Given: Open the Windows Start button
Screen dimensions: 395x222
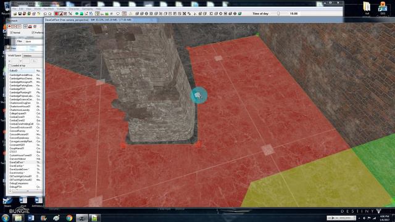Looking at the screenshot, I should (6, 218).
